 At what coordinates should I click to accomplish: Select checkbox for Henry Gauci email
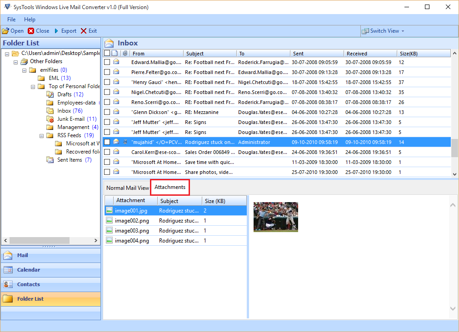click(x=107, y=82)
